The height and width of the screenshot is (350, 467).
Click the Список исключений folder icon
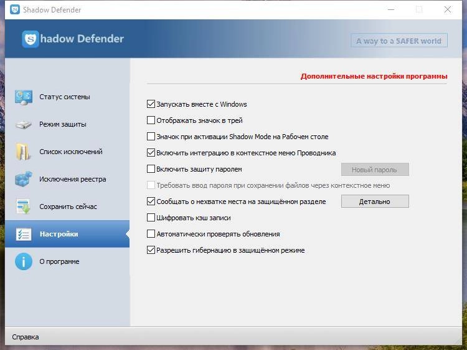coord(23,152)
